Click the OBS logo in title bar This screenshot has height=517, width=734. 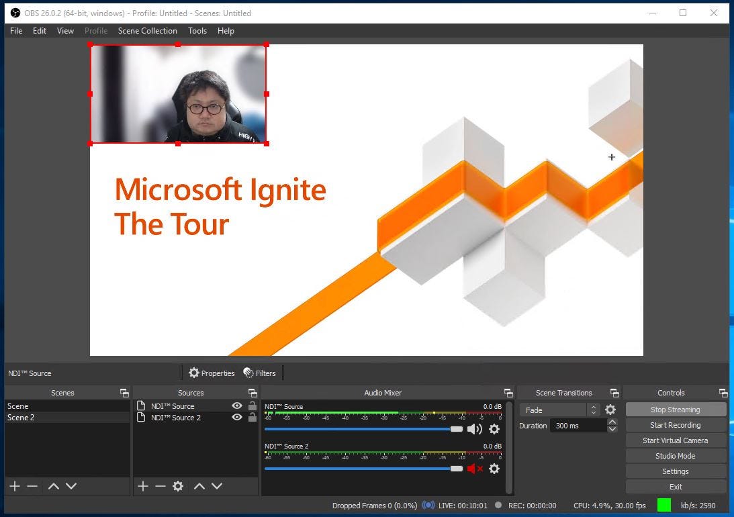coord(15,13)
